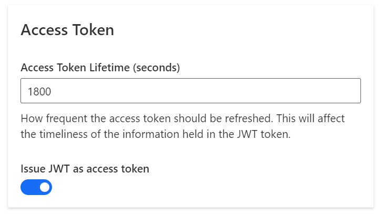Viewport: 382px width, 216px height.
Task: Focus the Access Token Lifetime input field
Action: click(x=190, y=91)
